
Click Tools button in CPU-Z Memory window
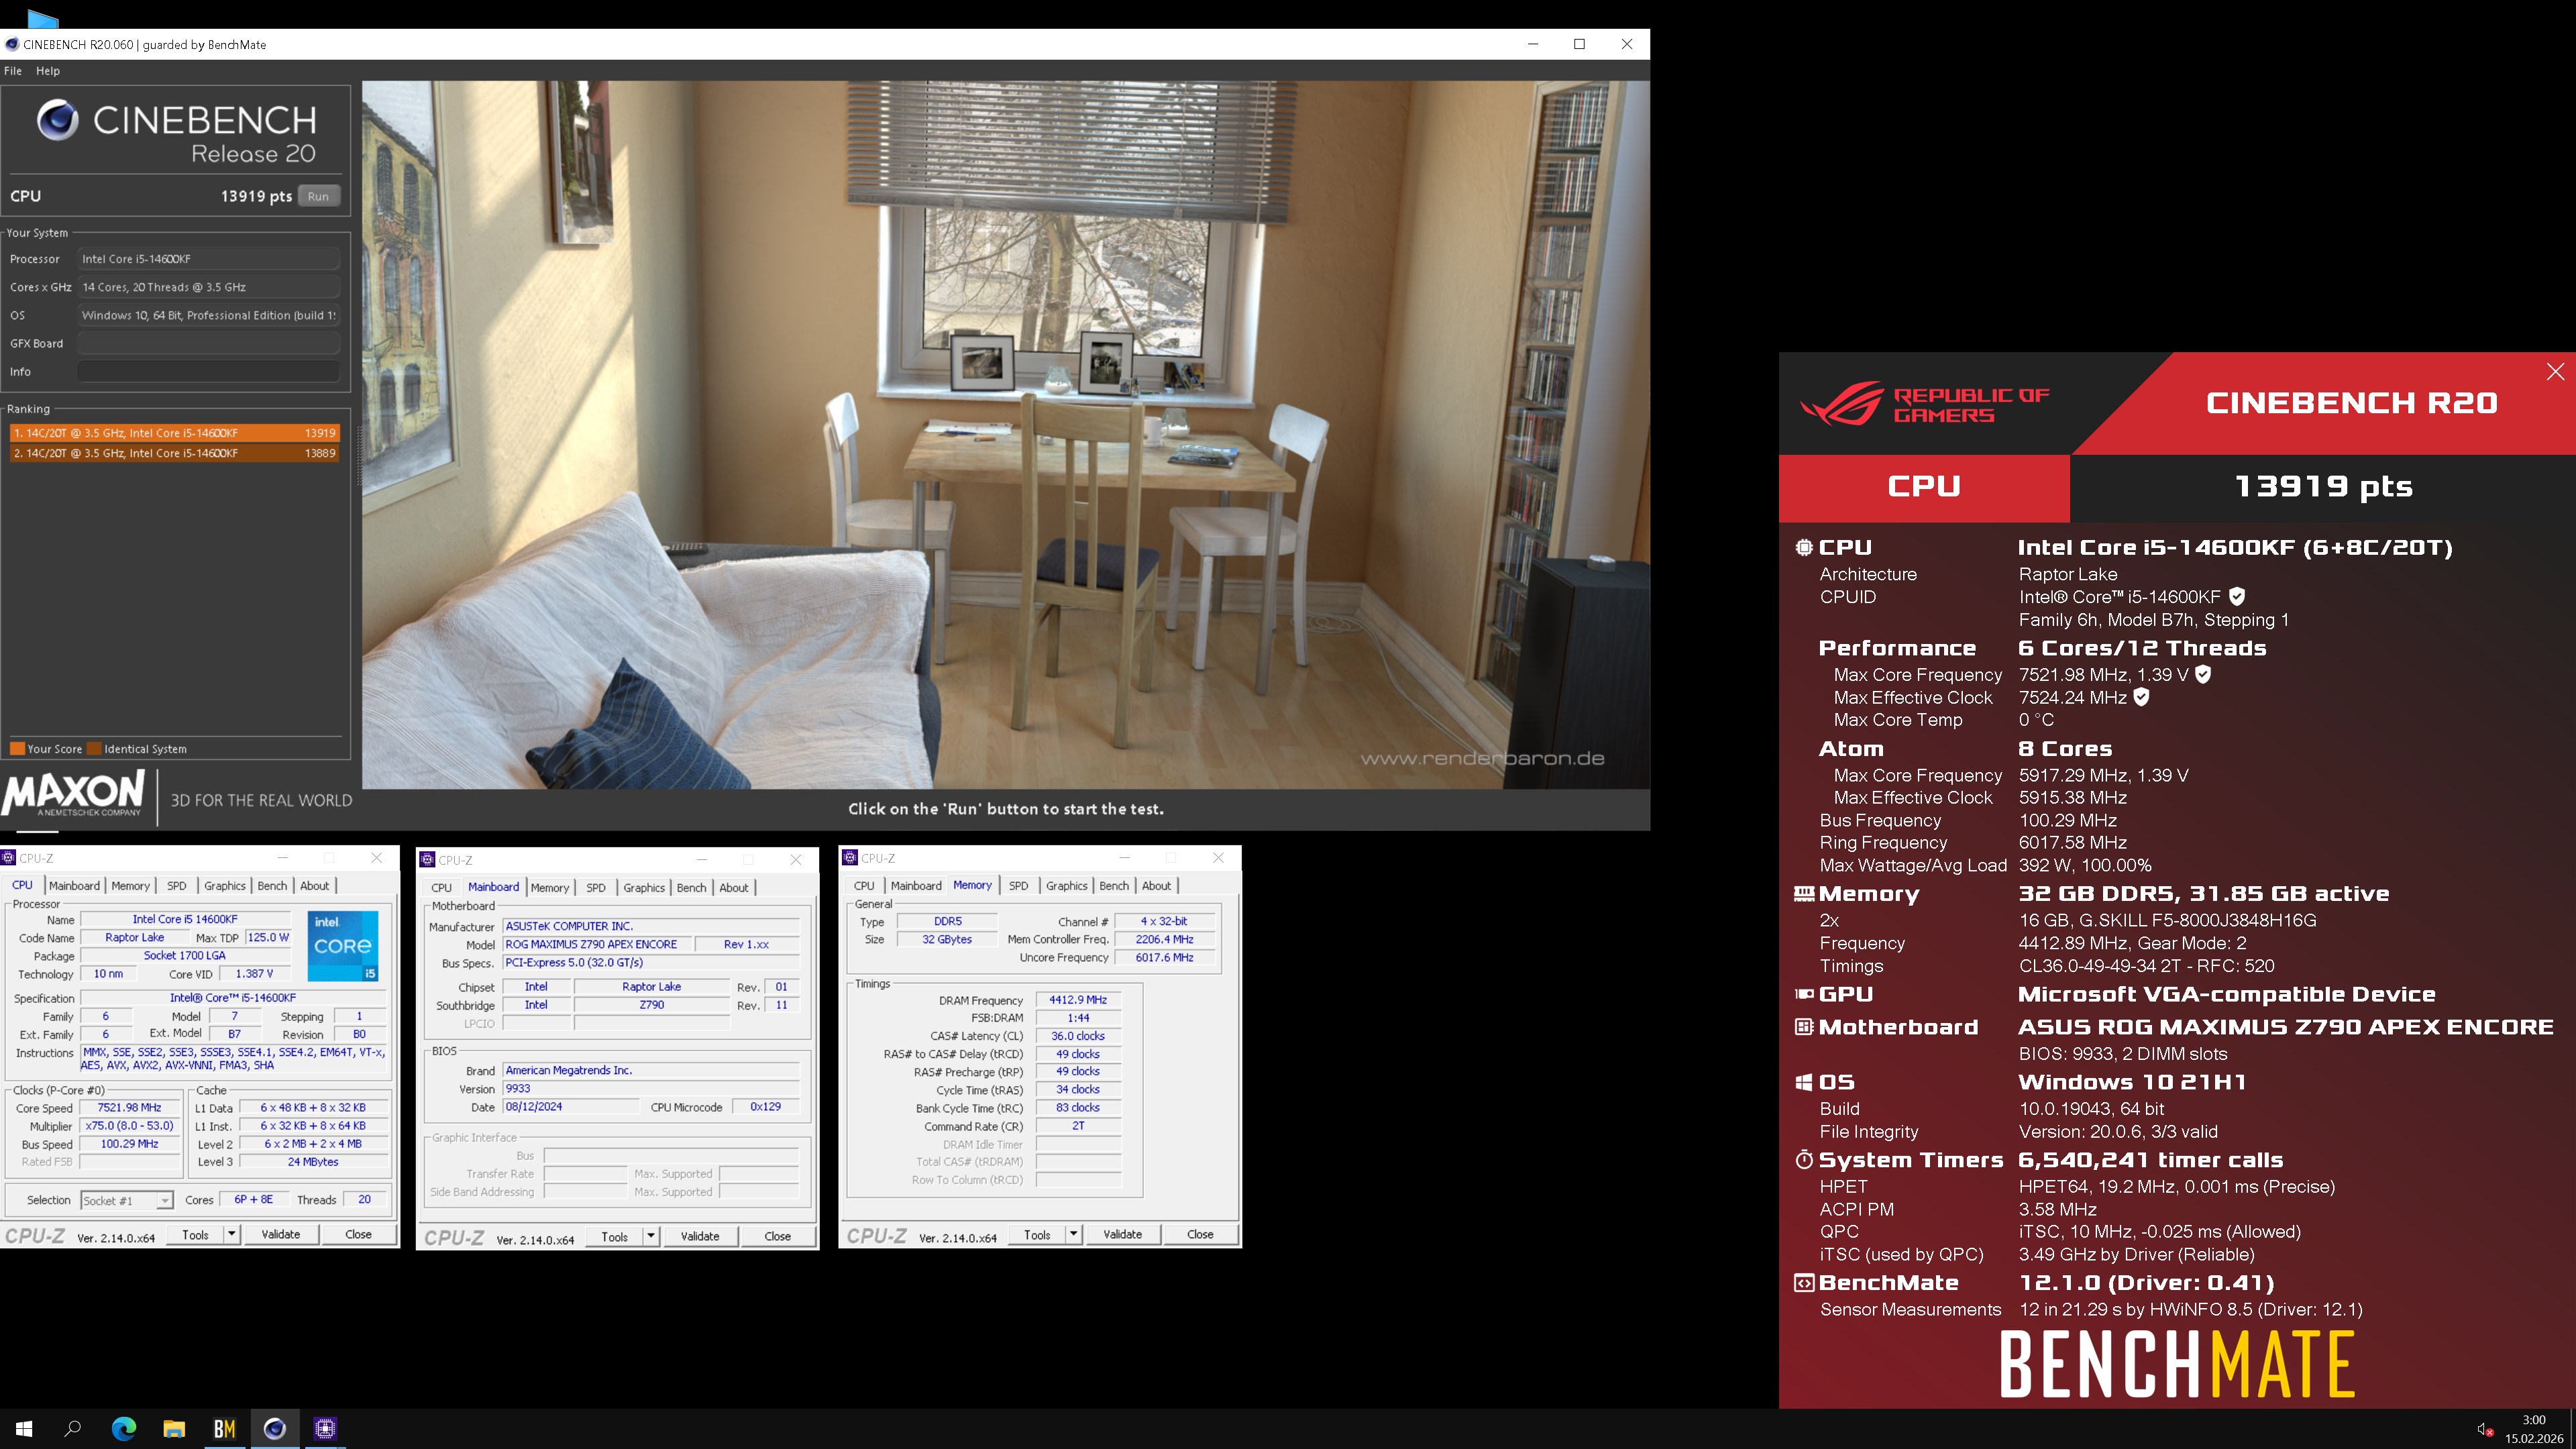(x=1037, y=1235)
